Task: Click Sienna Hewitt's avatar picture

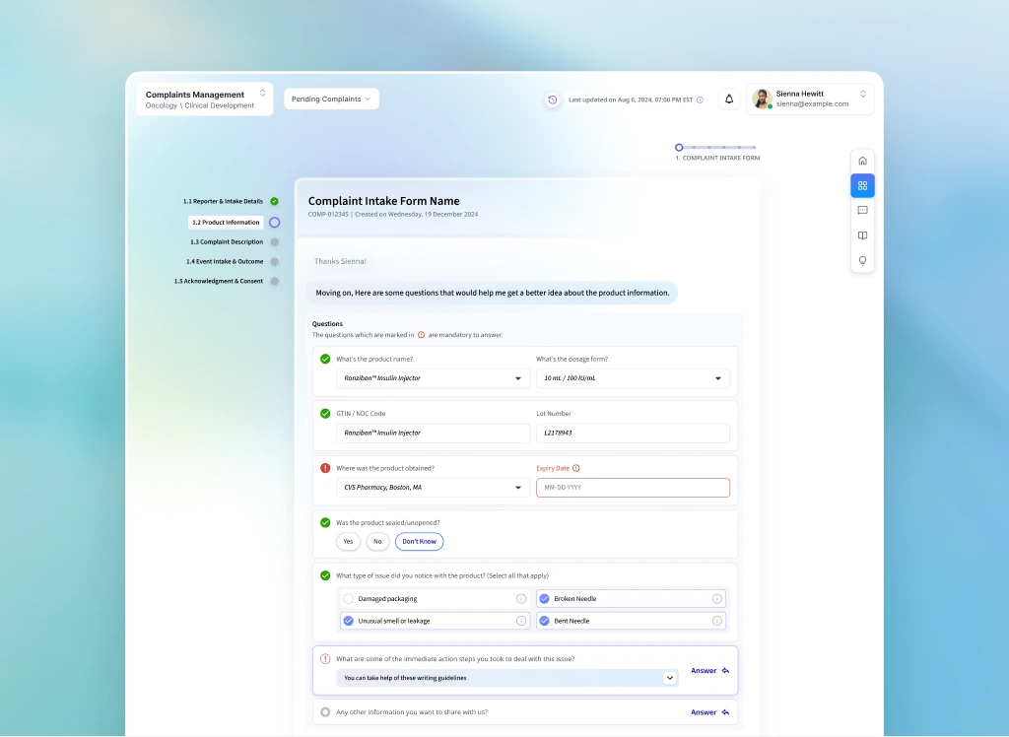Action: (762, 99)
